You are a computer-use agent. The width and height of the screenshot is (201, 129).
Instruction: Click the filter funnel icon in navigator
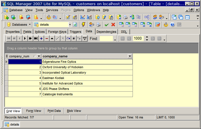point(85,38)
